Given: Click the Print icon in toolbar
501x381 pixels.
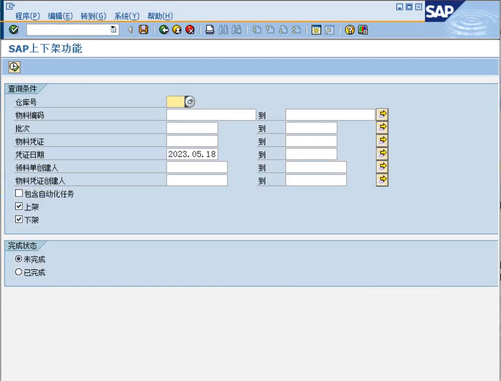Looking at the screenshot, I should pyautogui.click(x=210, y=29).
